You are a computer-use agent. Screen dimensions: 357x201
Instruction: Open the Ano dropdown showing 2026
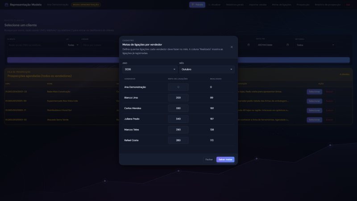pos(150,69)
